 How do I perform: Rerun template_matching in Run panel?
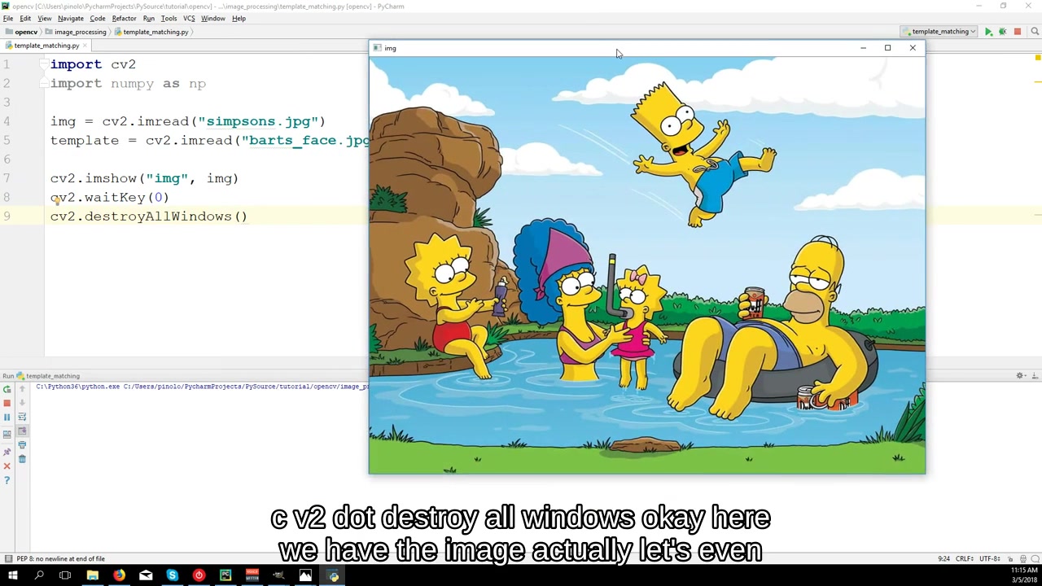coord(7,389)
